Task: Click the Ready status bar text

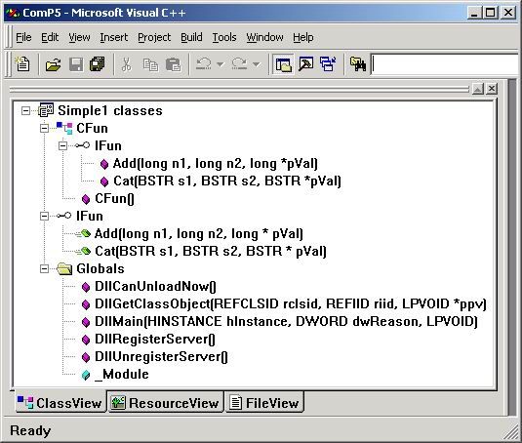Action: click(x=30, y=430)
